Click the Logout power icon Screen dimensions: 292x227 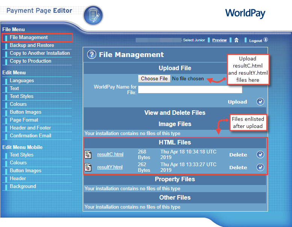pyautogui.click(x=266, y=40)
